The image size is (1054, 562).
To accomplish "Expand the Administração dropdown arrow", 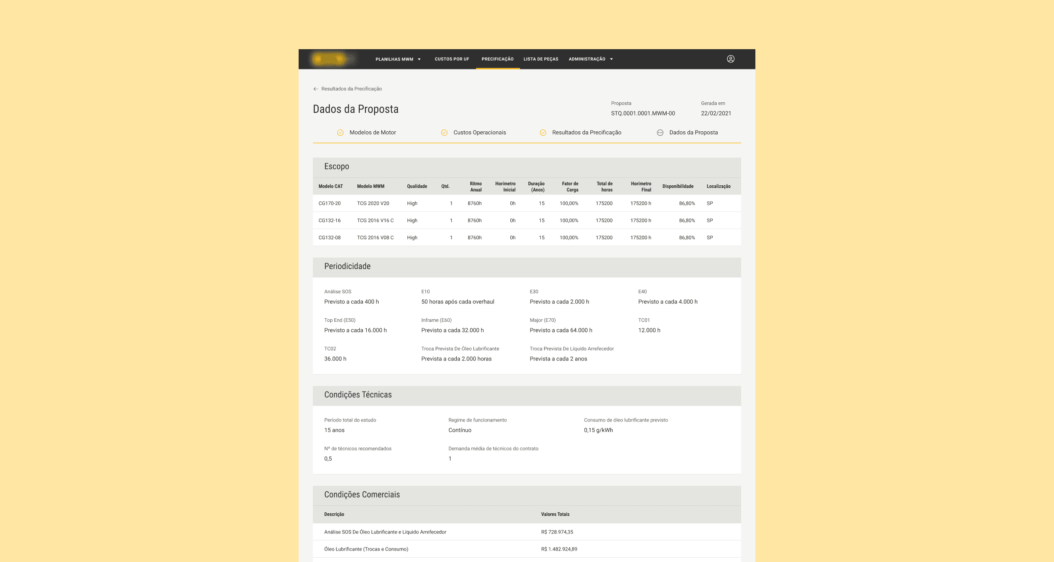I will [611, 59].
